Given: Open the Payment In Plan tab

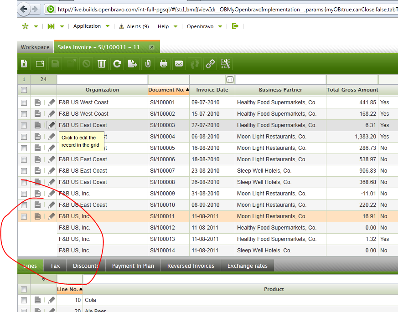Looking at the screenshot, I should coord(133,266).
